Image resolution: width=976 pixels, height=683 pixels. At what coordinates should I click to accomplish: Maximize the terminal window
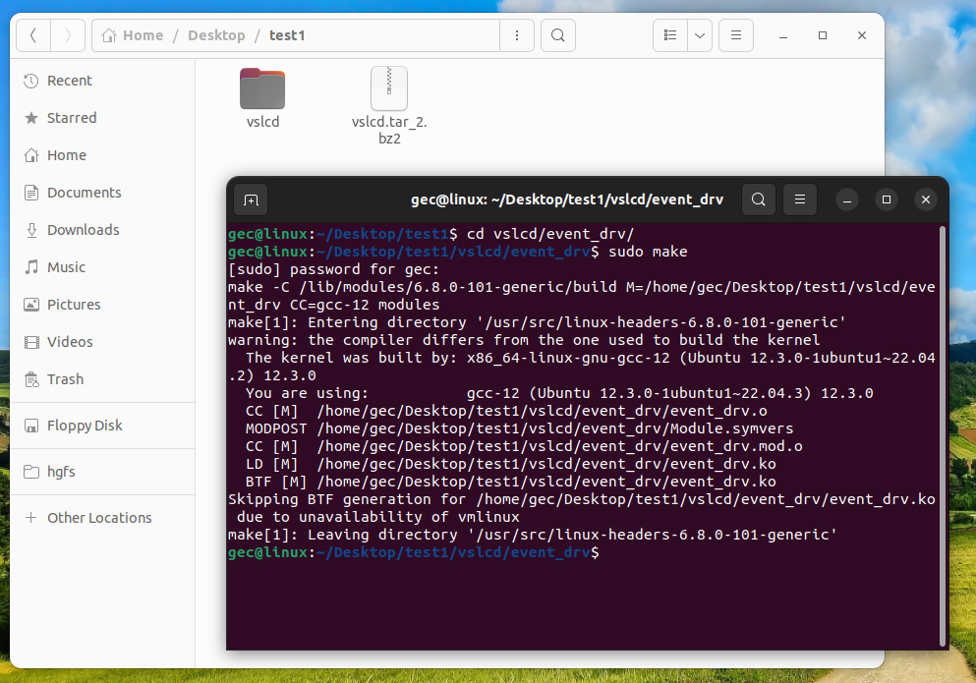(887, 199)
